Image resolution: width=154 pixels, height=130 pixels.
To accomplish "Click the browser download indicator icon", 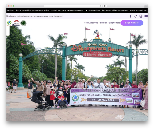I will coord(105,6).
